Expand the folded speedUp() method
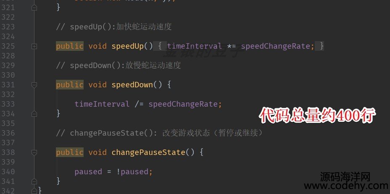The width and height of the screenshot is (390, 194). pos(34,46)
